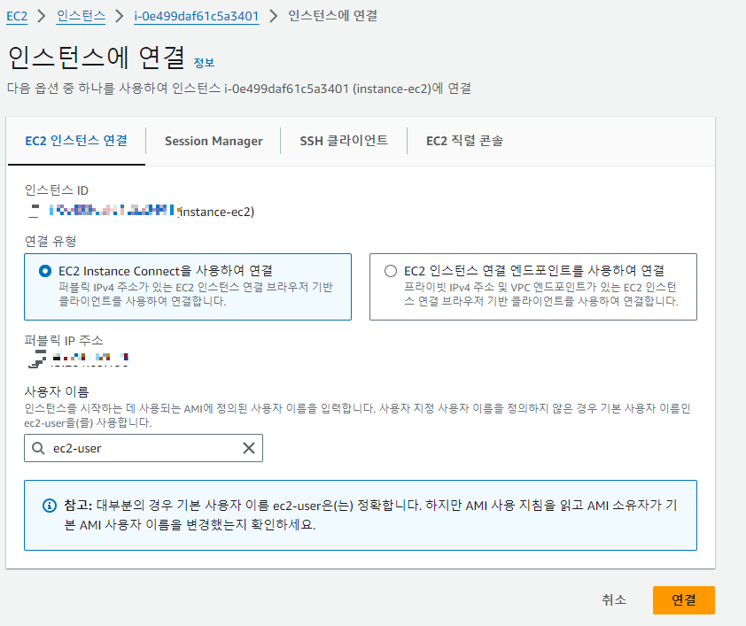Select EC2 인스턴스 연결 엔드포인트 radio option
Image resolution: width=746 pixels, height=626 pixels.
click(391, 271)
